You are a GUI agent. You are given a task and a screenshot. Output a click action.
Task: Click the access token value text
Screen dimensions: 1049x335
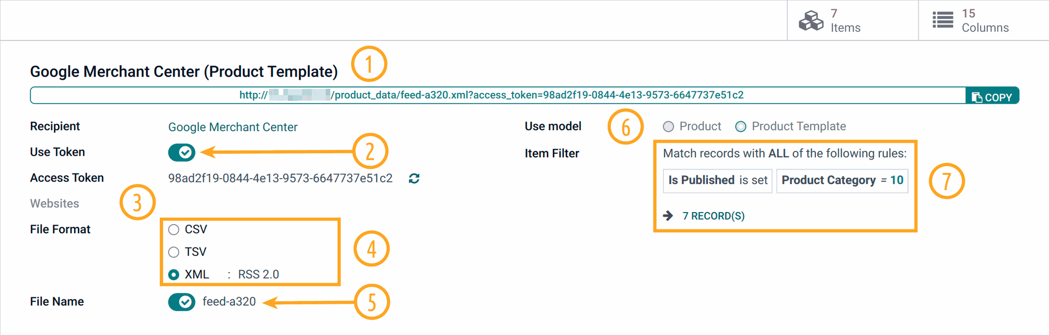point(280,178)
